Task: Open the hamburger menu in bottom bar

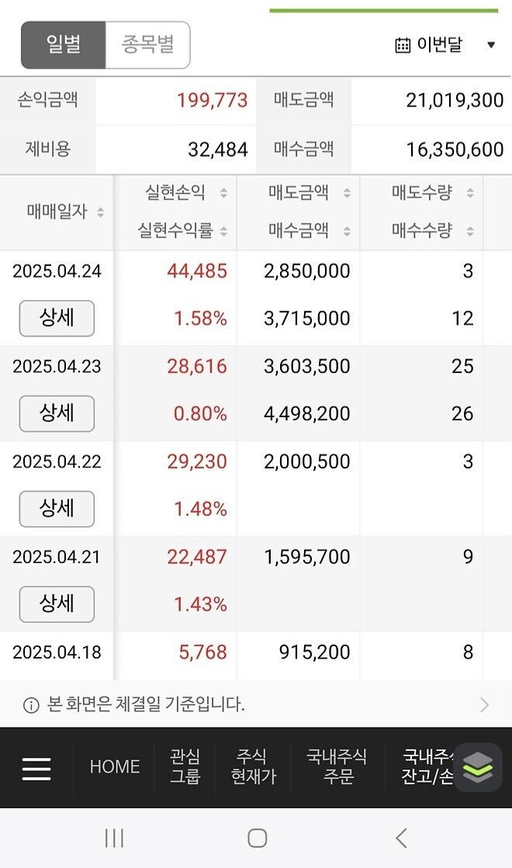Action: [36, 767]
